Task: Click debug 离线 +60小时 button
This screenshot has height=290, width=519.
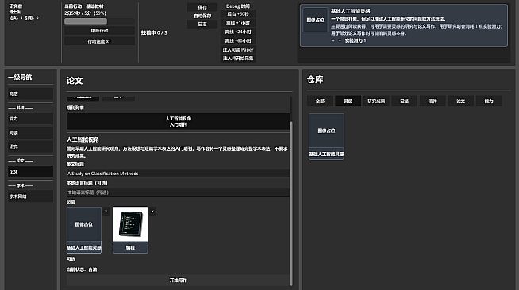Action: [238, 41]
